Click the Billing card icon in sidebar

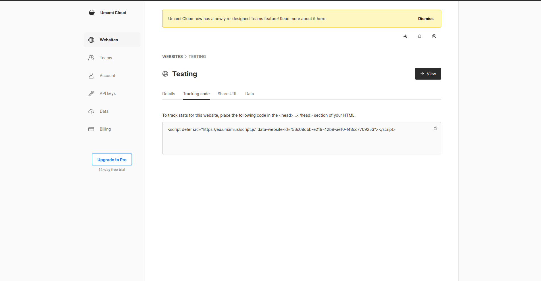(x=91, y=129)
